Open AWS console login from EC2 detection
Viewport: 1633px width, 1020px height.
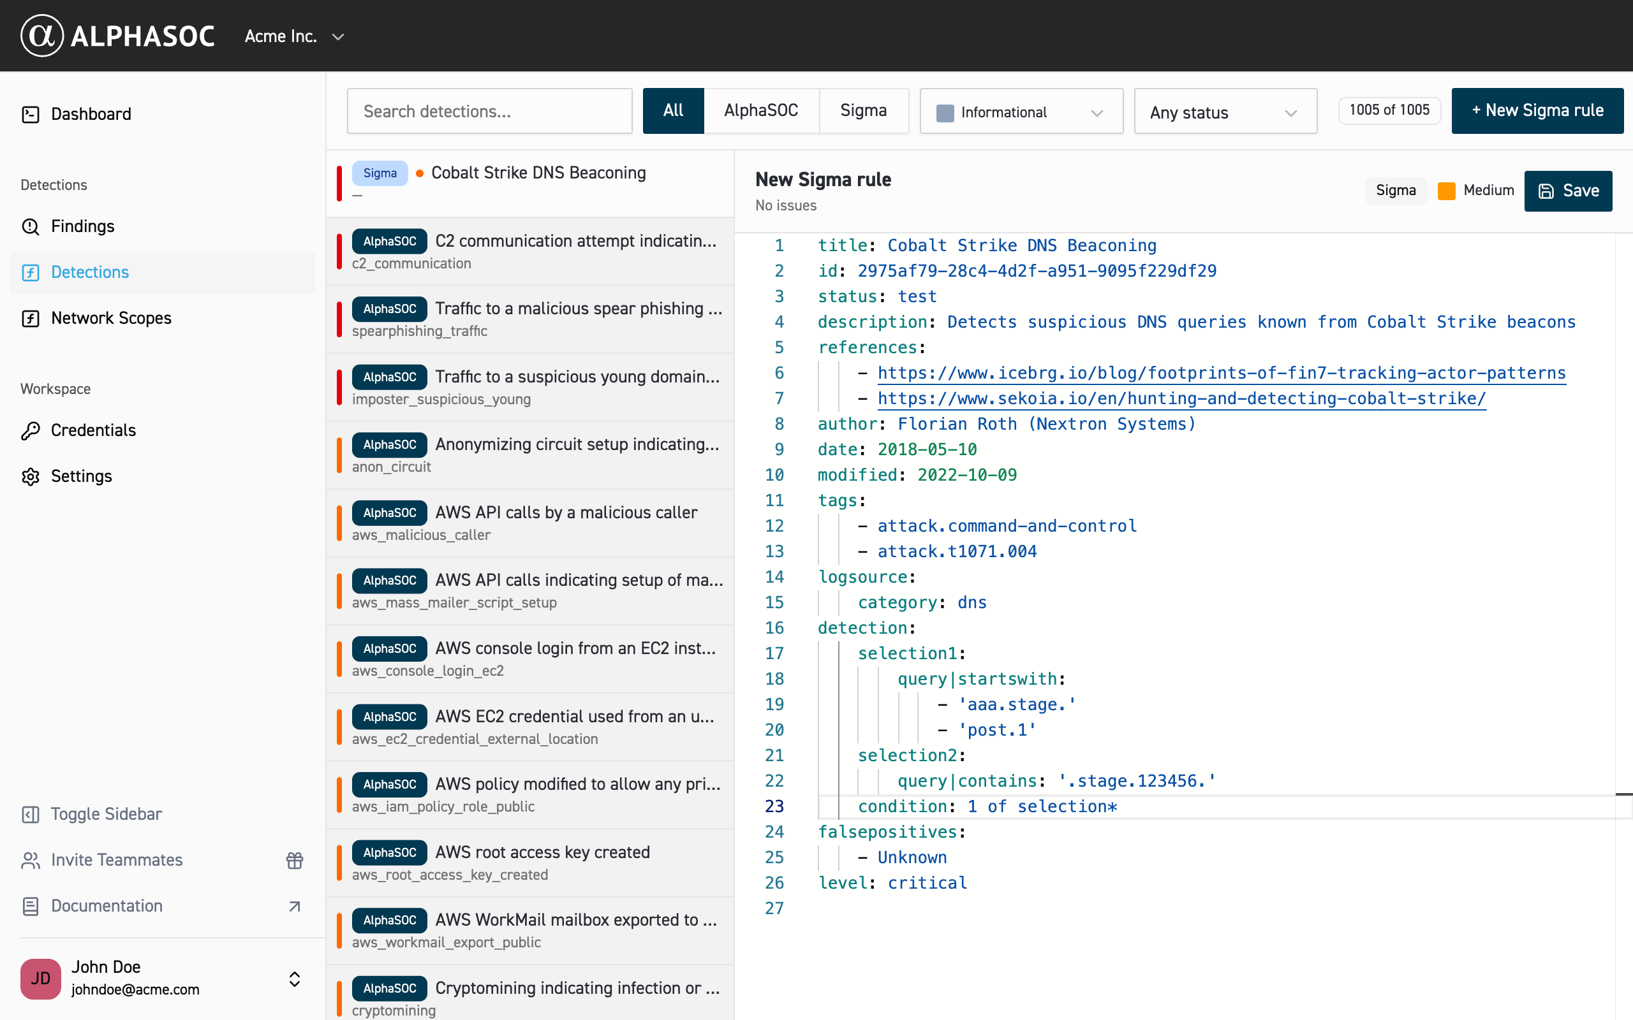tap(529, 659)
